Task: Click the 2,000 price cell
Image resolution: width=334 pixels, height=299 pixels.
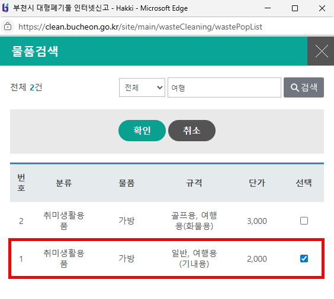Action: (257, 259)
